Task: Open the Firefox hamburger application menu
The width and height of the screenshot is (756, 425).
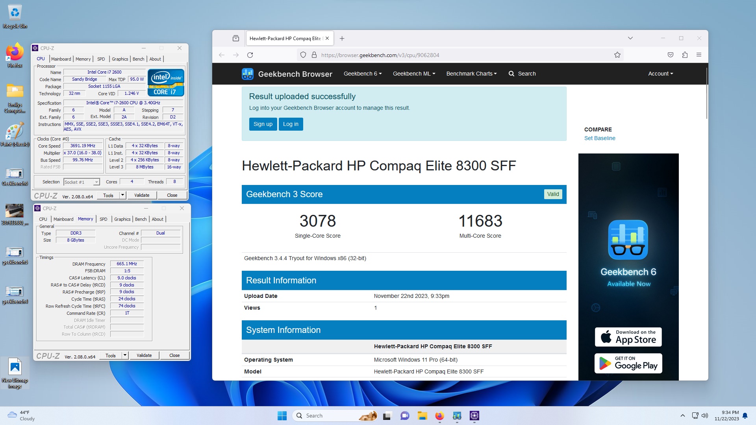Action: point(699,55)
